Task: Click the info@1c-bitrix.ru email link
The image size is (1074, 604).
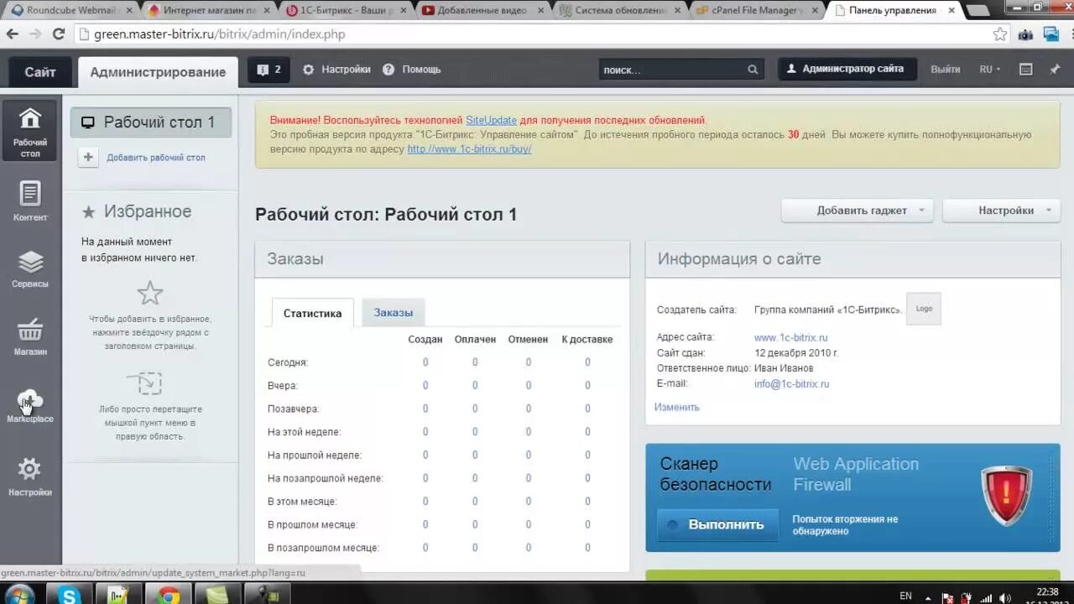Action: [x=791, y=384]
